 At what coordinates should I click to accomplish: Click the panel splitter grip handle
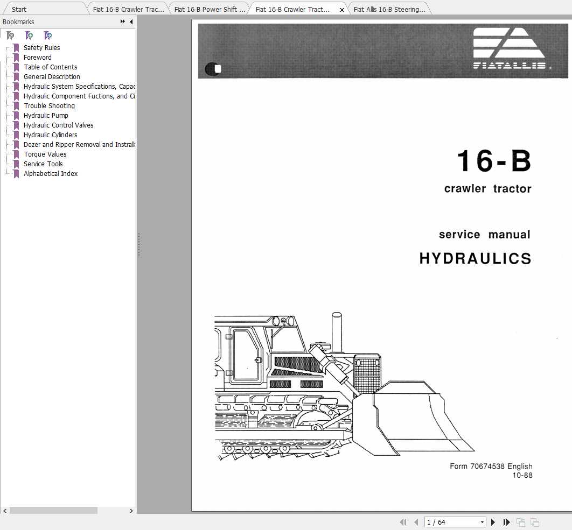point(139,245)
